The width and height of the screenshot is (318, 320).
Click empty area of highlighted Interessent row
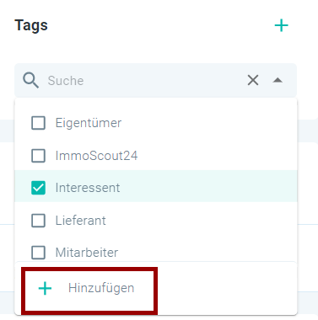pyautogui.click(x=208, y=186)
